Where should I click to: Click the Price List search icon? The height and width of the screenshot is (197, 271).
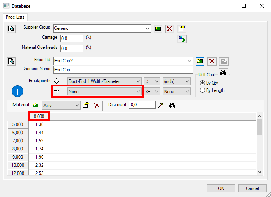pos(11,61)
